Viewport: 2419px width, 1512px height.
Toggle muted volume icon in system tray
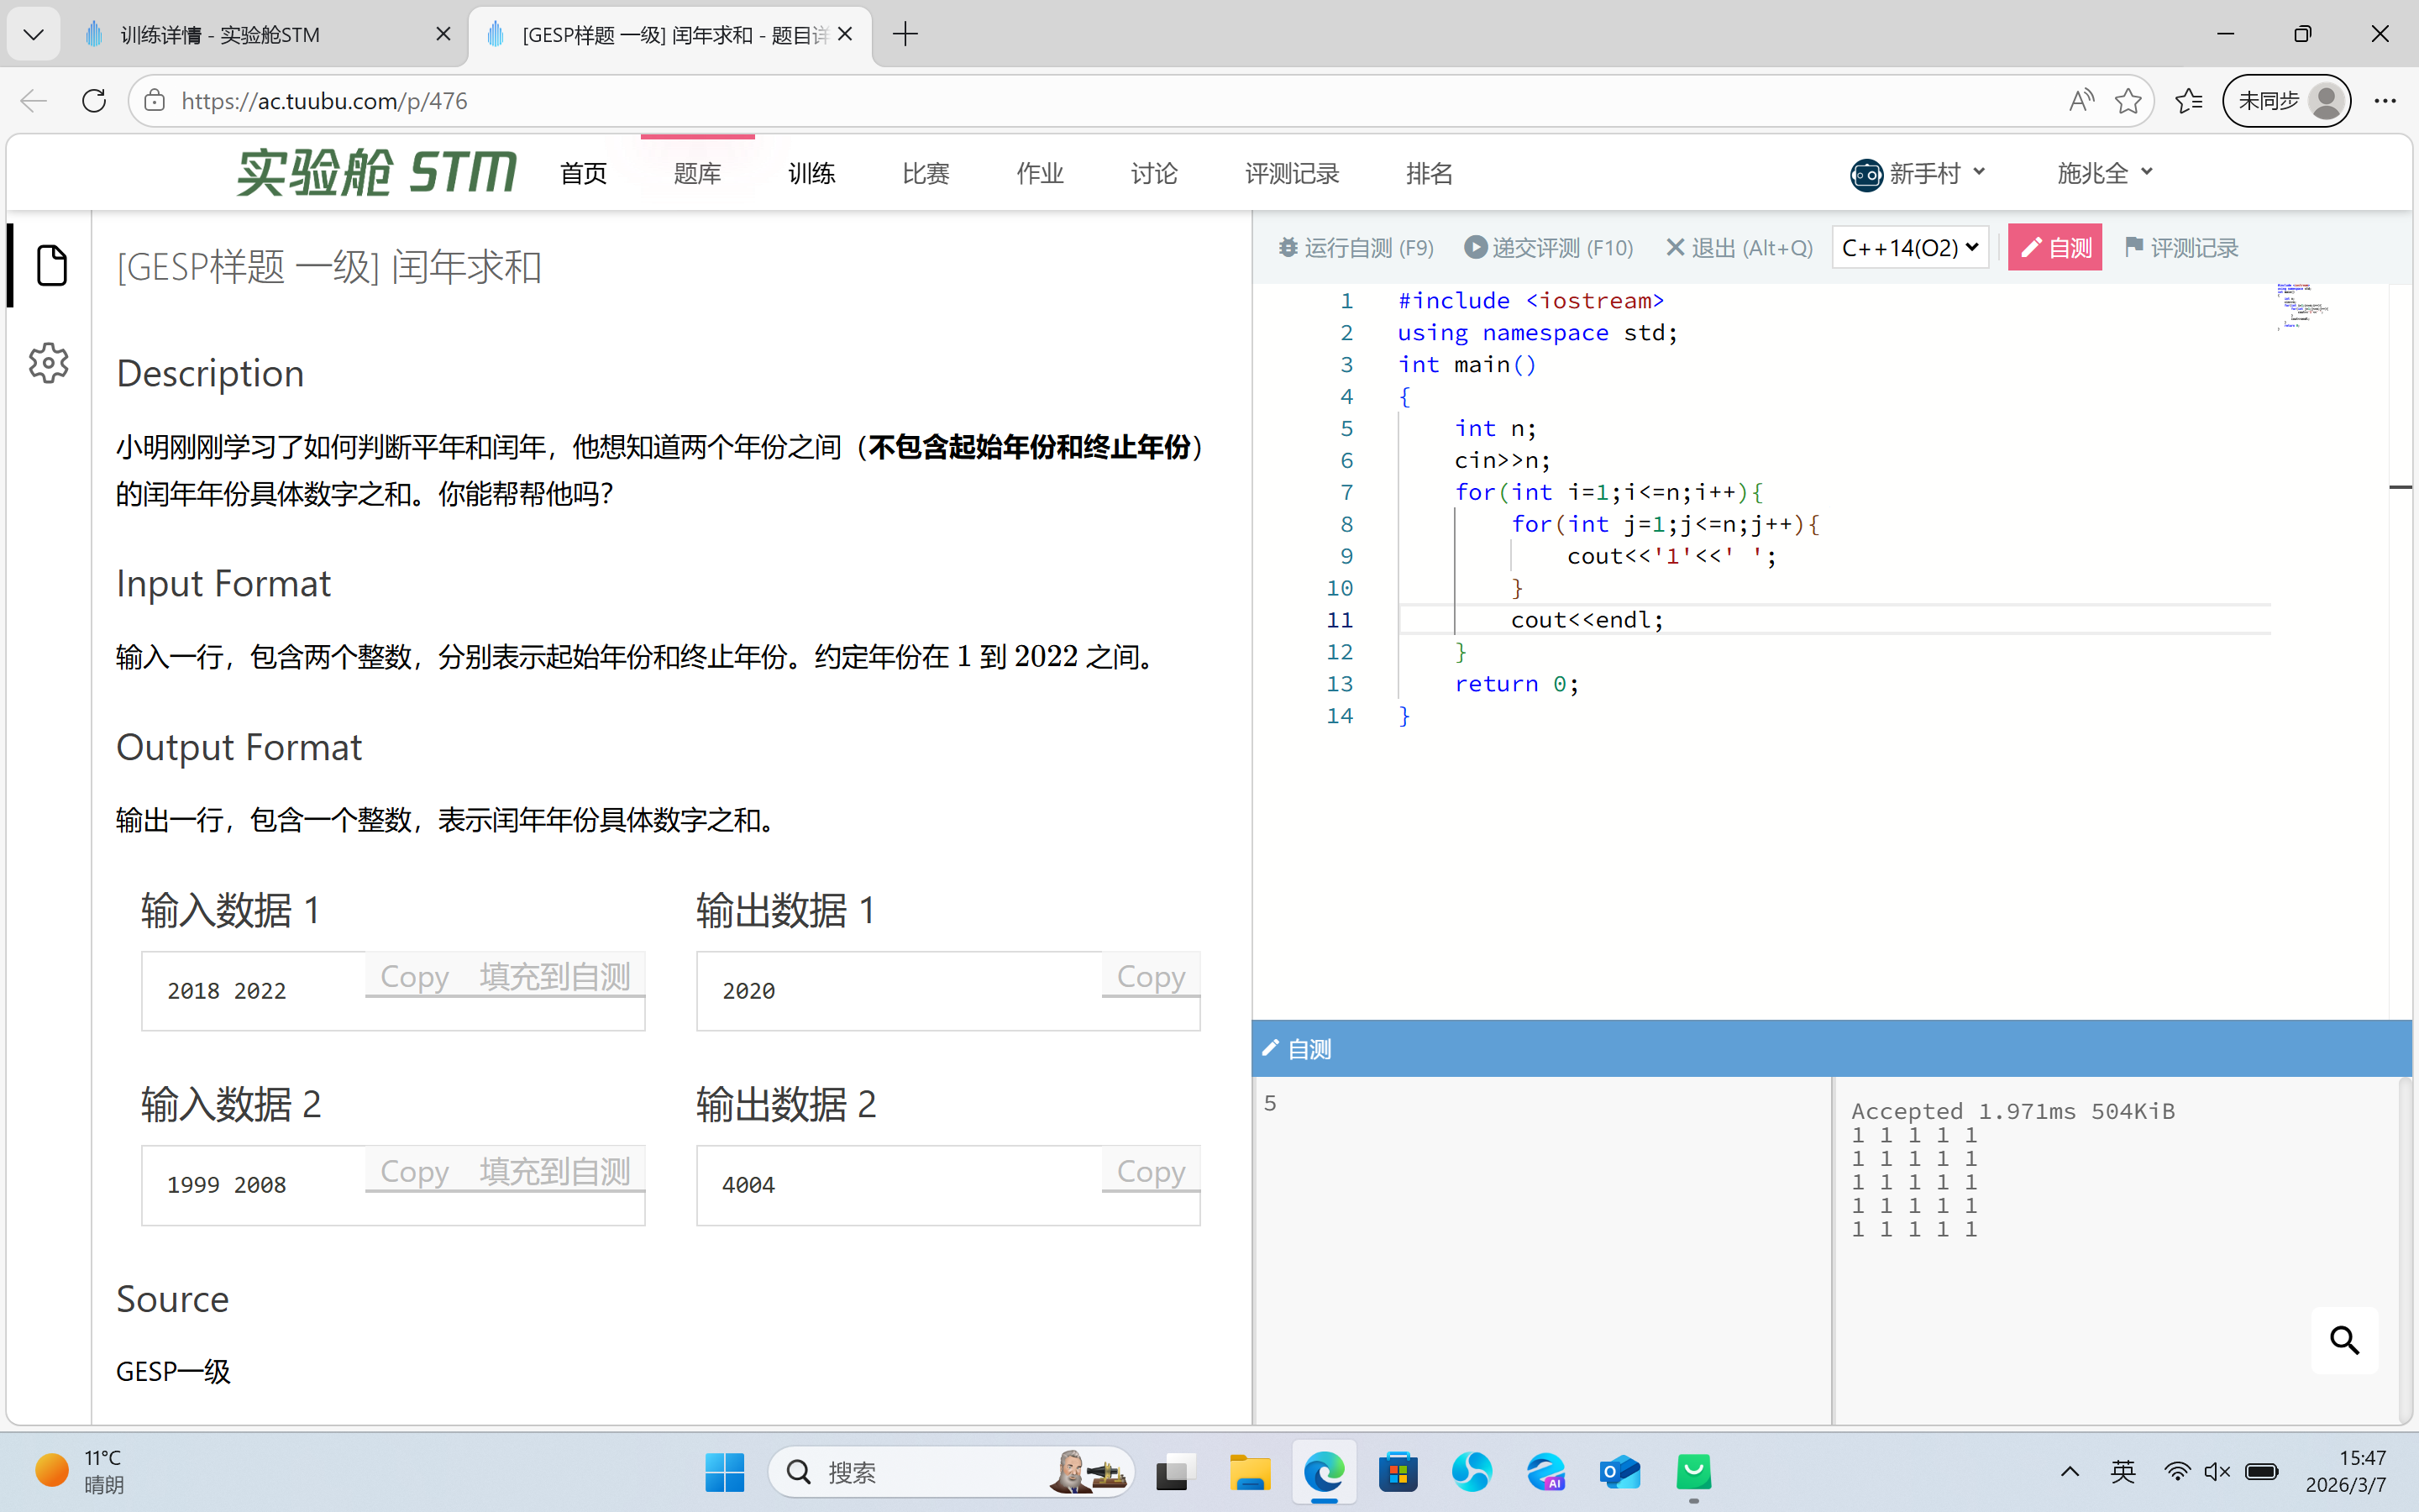2217,1472
